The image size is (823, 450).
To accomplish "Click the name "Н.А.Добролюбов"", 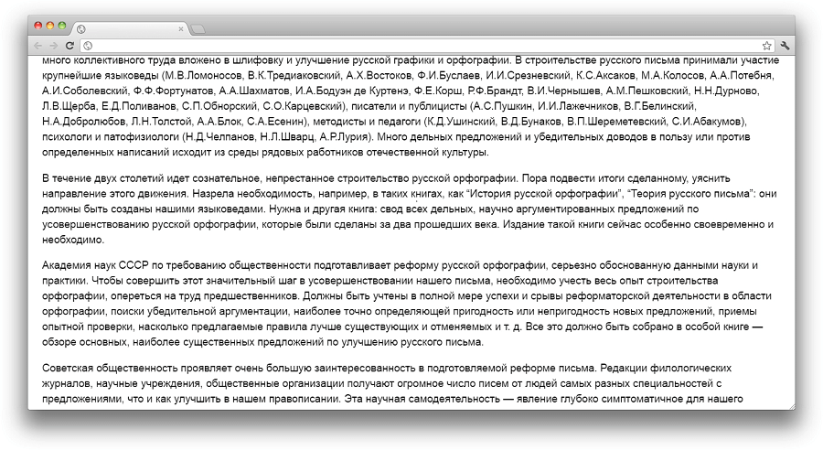I will [x=84, y=122].
